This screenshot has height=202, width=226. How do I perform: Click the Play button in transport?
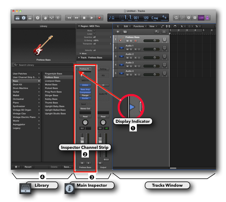click(x=92, y=17)
